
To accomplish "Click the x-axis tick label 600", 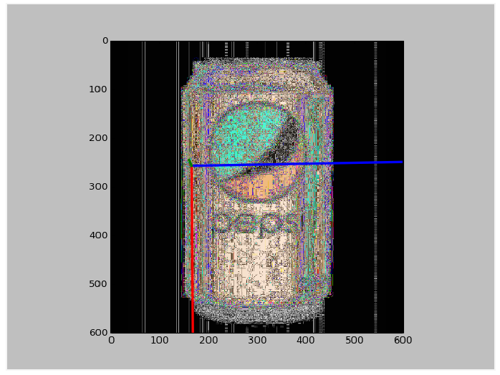I will tap(403, 341).
